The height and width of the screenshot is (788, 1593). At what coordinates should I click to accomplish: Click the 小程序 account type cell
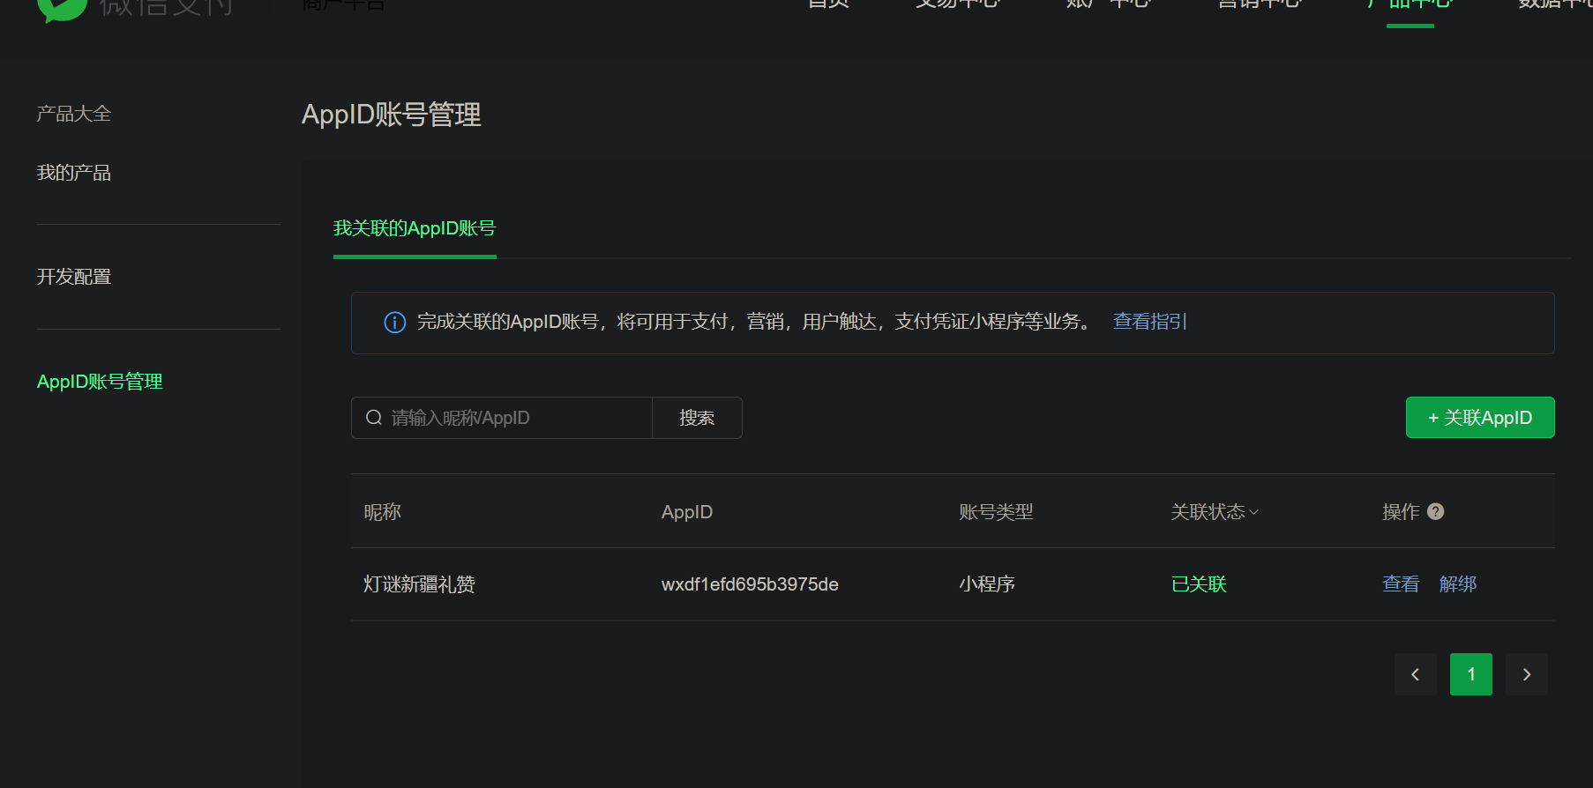pyautogui.click(x=987, y=584)
